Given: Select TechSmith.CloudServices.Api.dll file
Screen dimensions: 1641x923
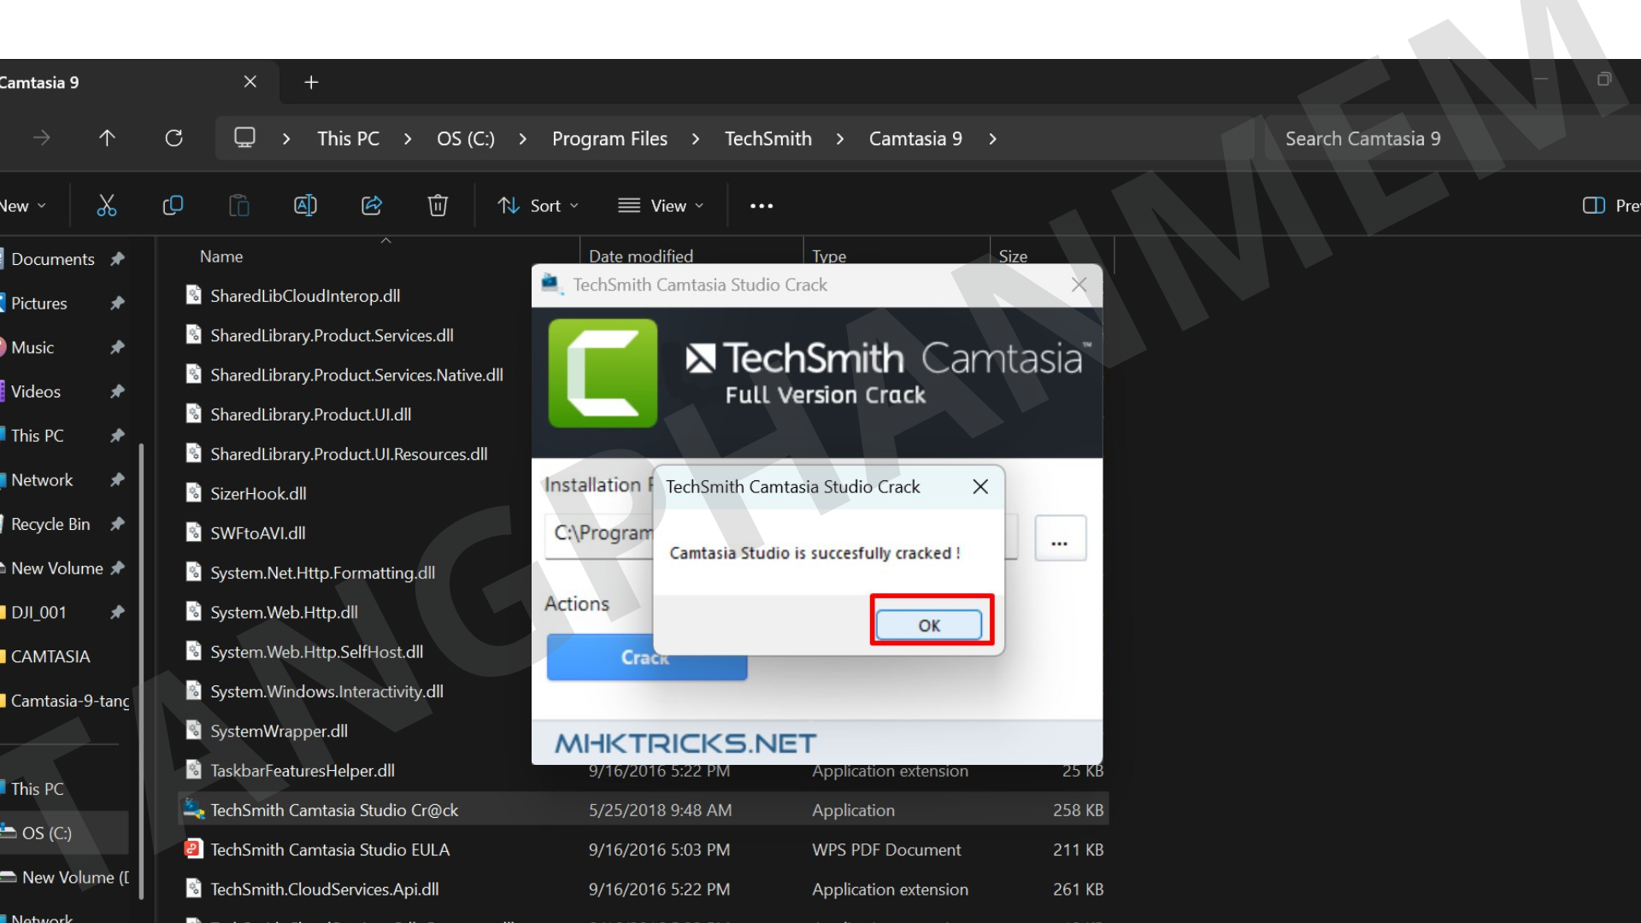Looking at the screenshot, I should 325,889.
